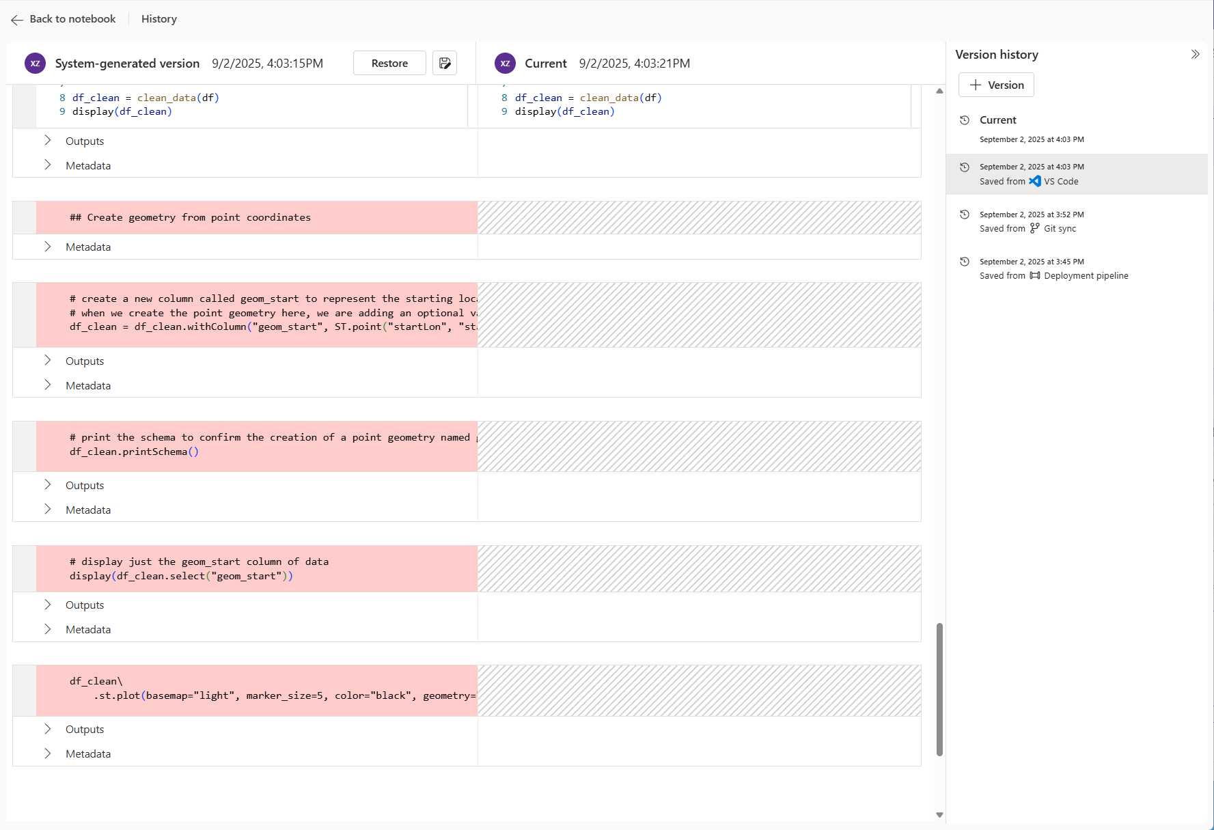Click the 'Version history' panel title

coord(997,55)
